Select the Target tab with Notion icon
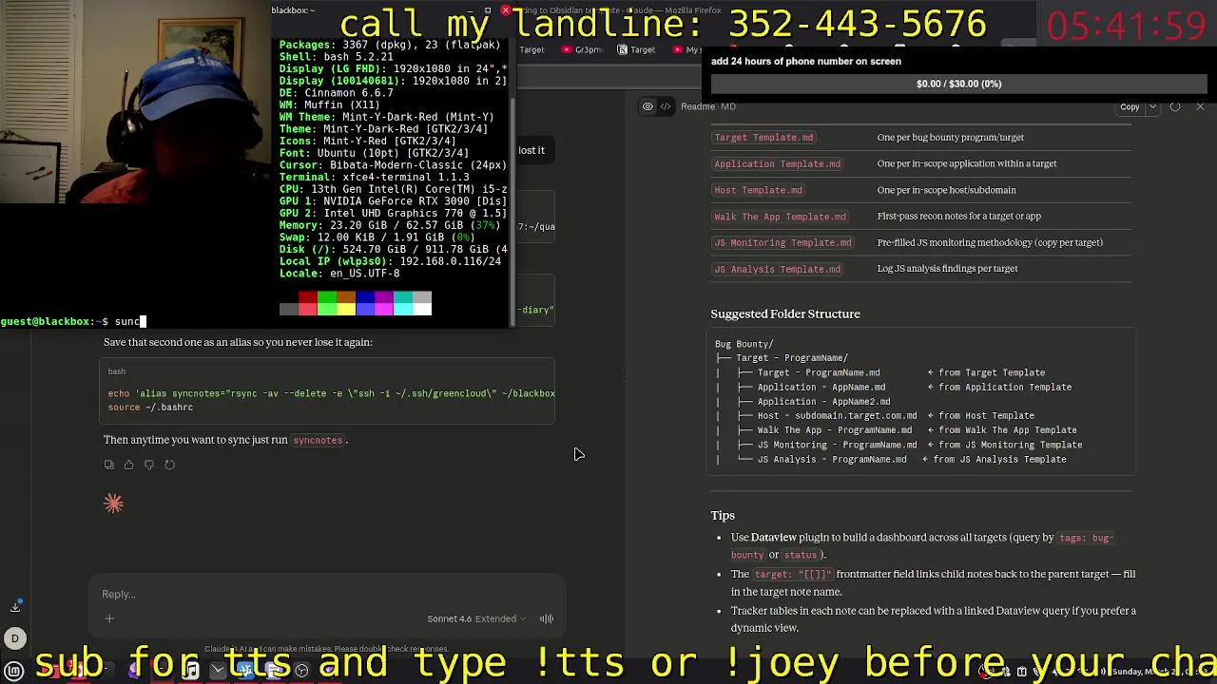 (637, 49)
